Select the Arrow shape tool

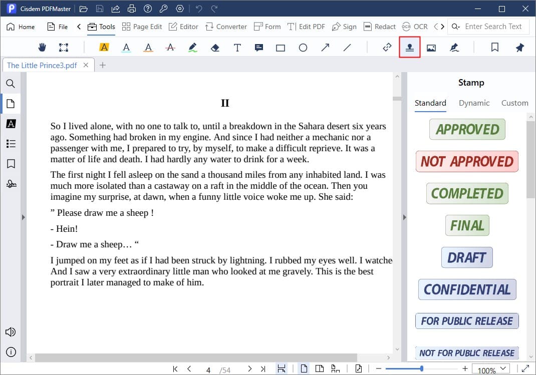click(x=325, y=47)
